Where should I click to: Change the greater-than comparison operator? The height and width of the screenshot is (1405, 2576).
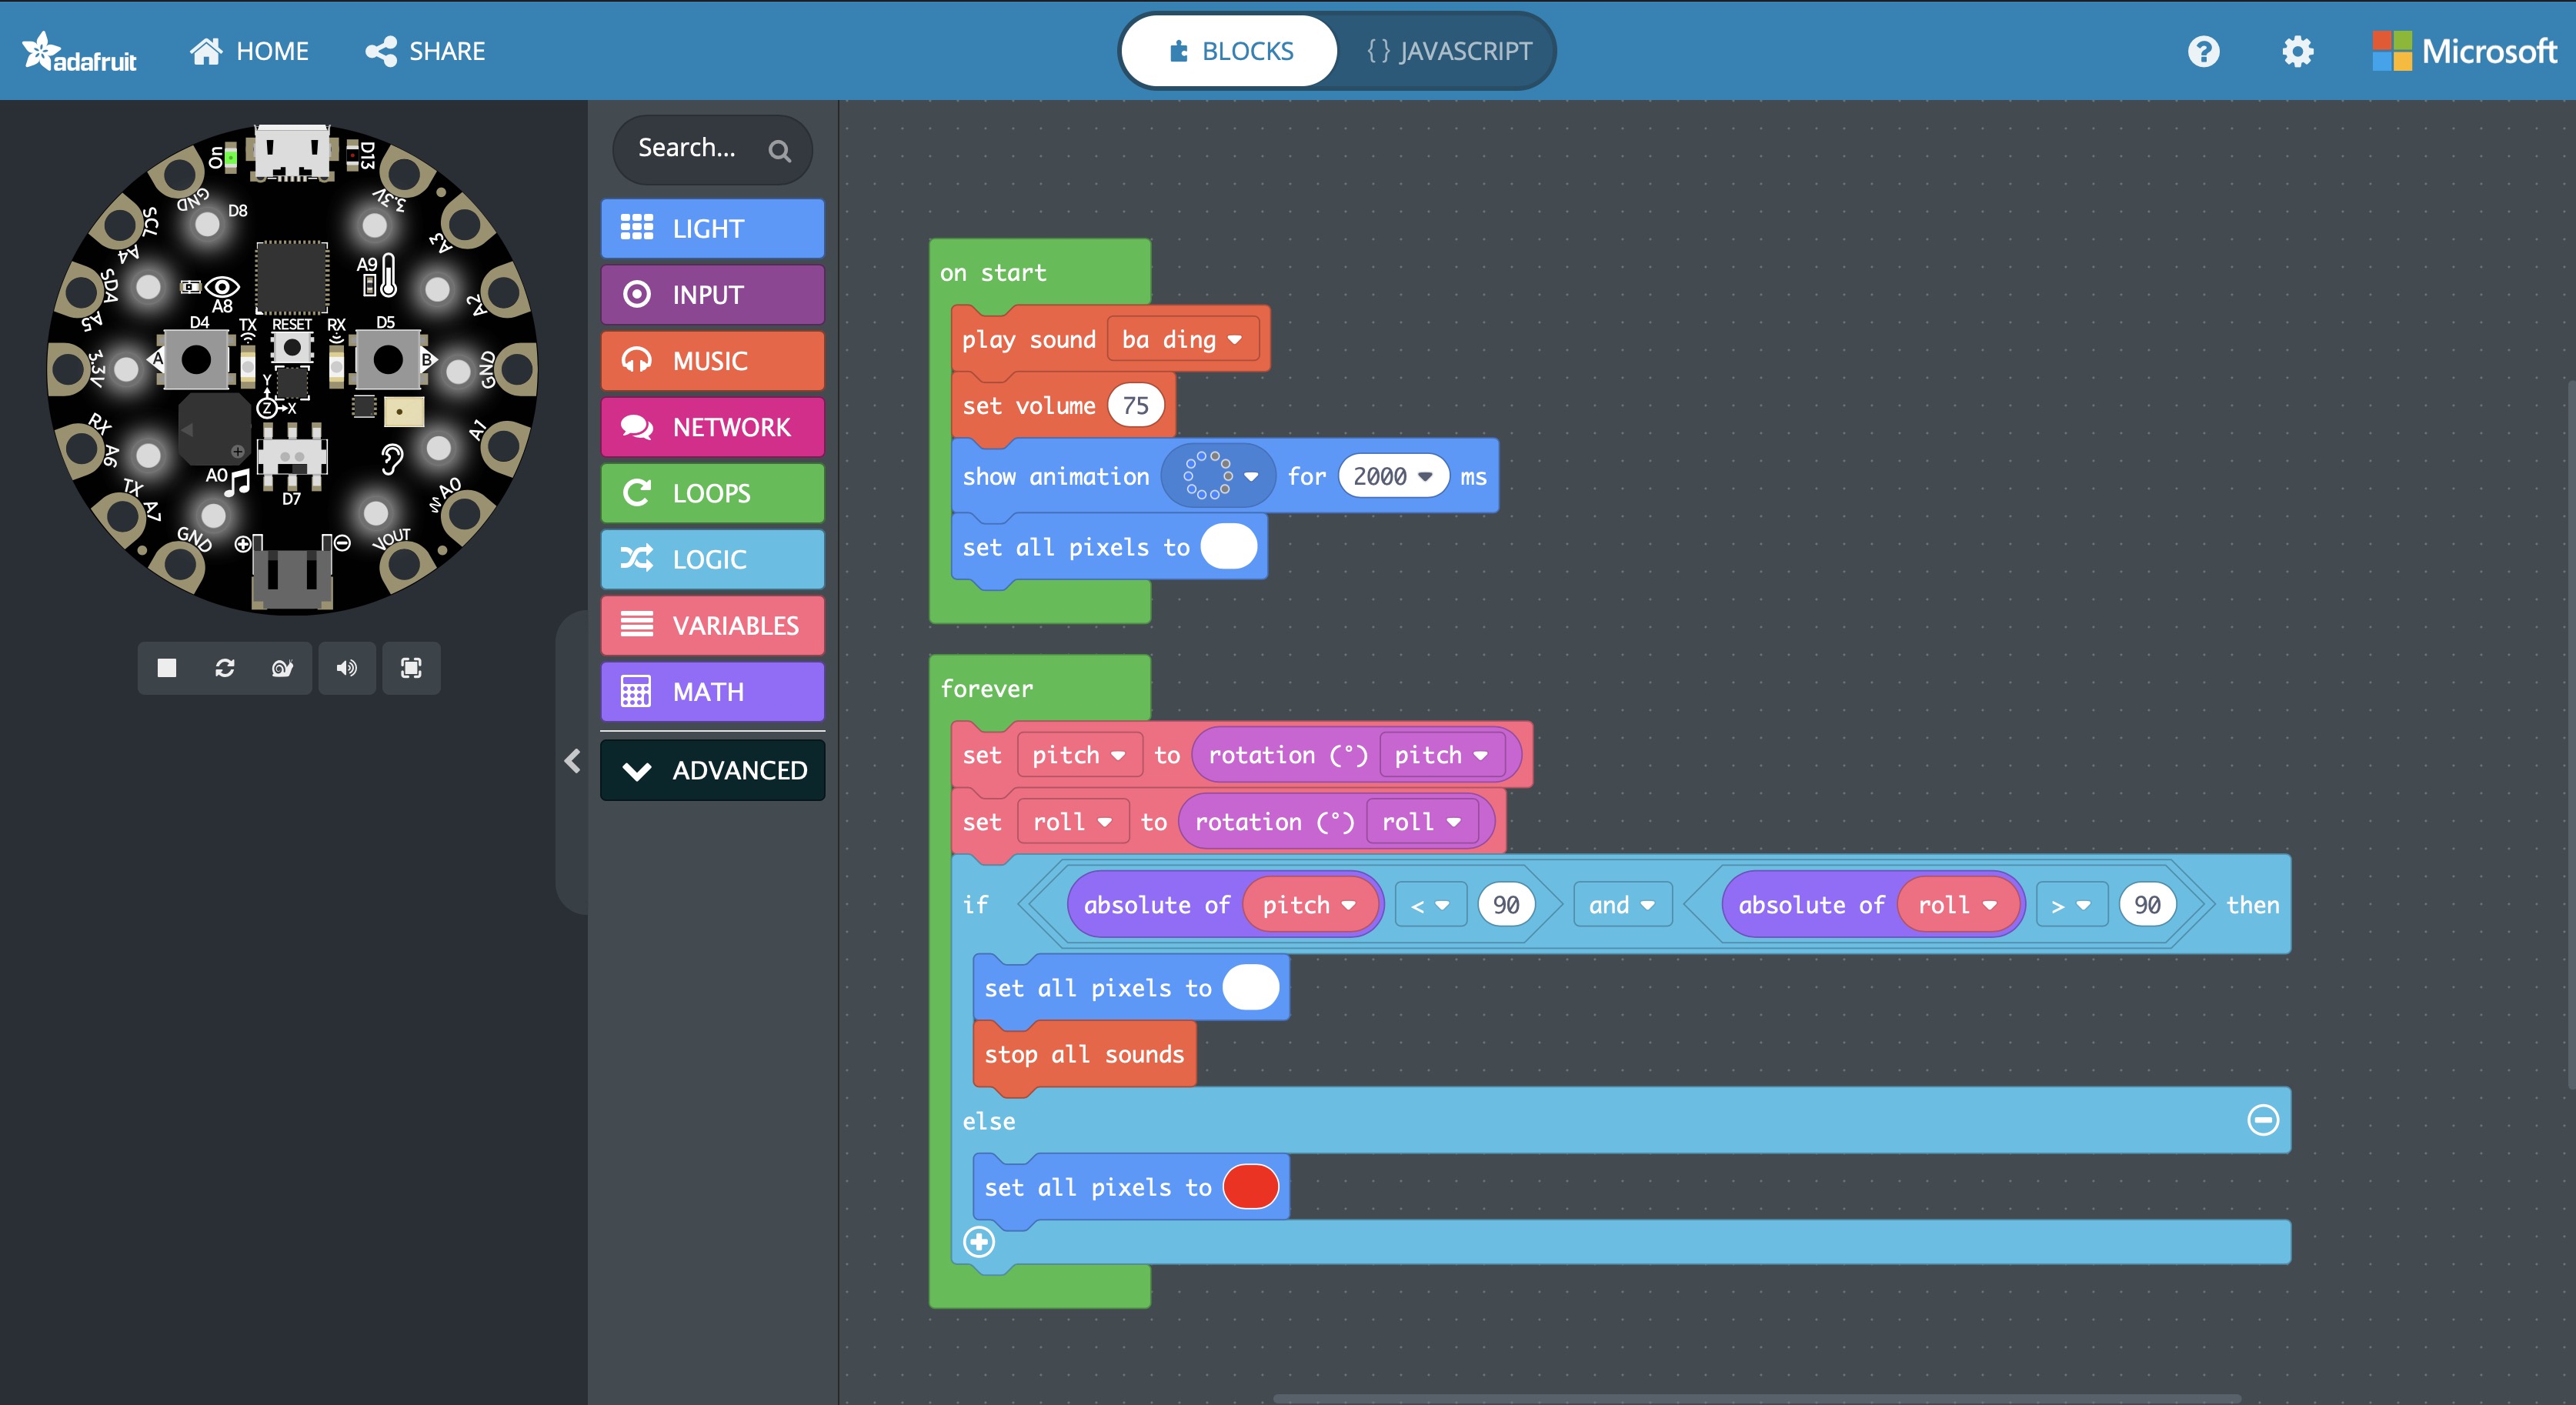pyautogui.click(x=2071, y=905)
